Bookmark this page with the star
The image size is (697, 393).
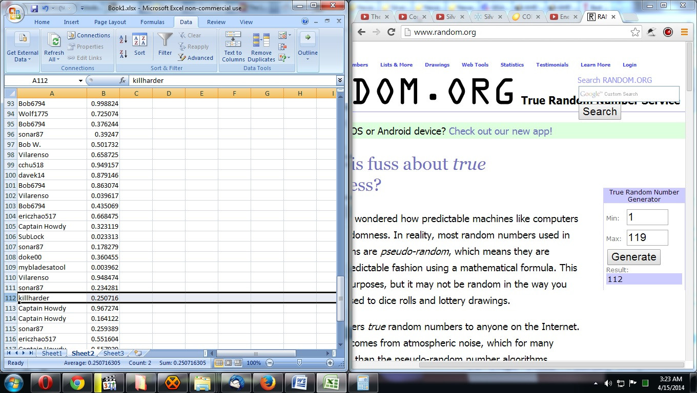635,32
